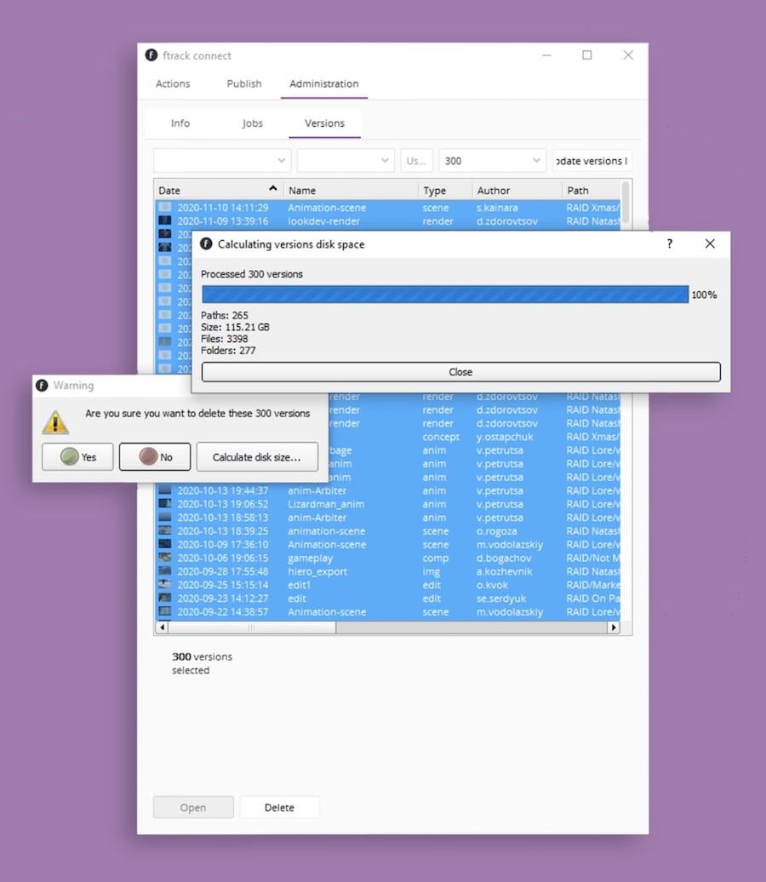Screen dimensions: 766x882
Task: Click Calculate disk size… button
Action: 257,456
